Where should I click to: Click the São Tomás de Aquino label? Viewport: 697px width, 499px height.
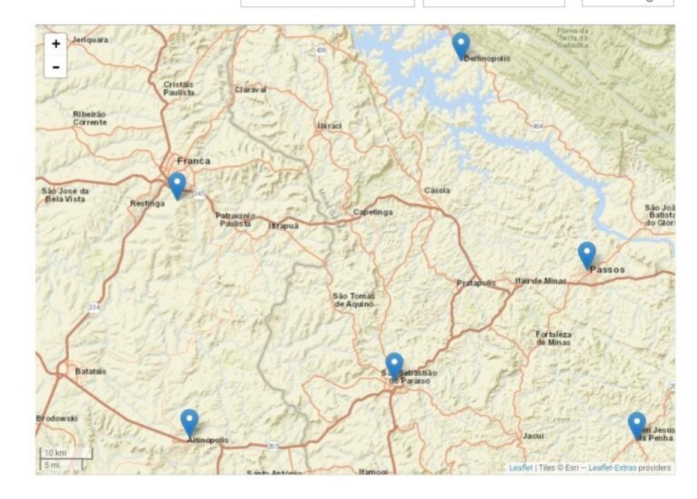point(354,300)
